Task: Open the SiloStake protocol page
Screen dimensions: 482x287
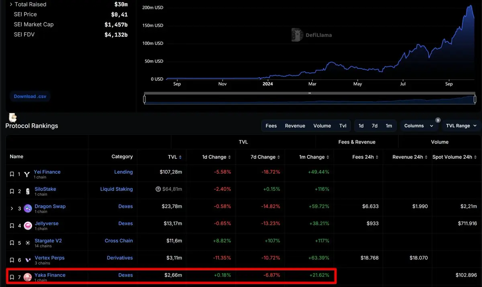Action: (45, 189)
